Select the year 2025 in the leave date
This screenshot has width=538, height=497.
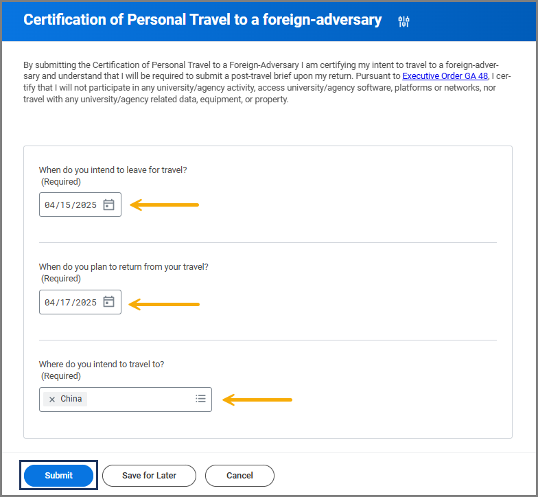[x=86, y=205]
